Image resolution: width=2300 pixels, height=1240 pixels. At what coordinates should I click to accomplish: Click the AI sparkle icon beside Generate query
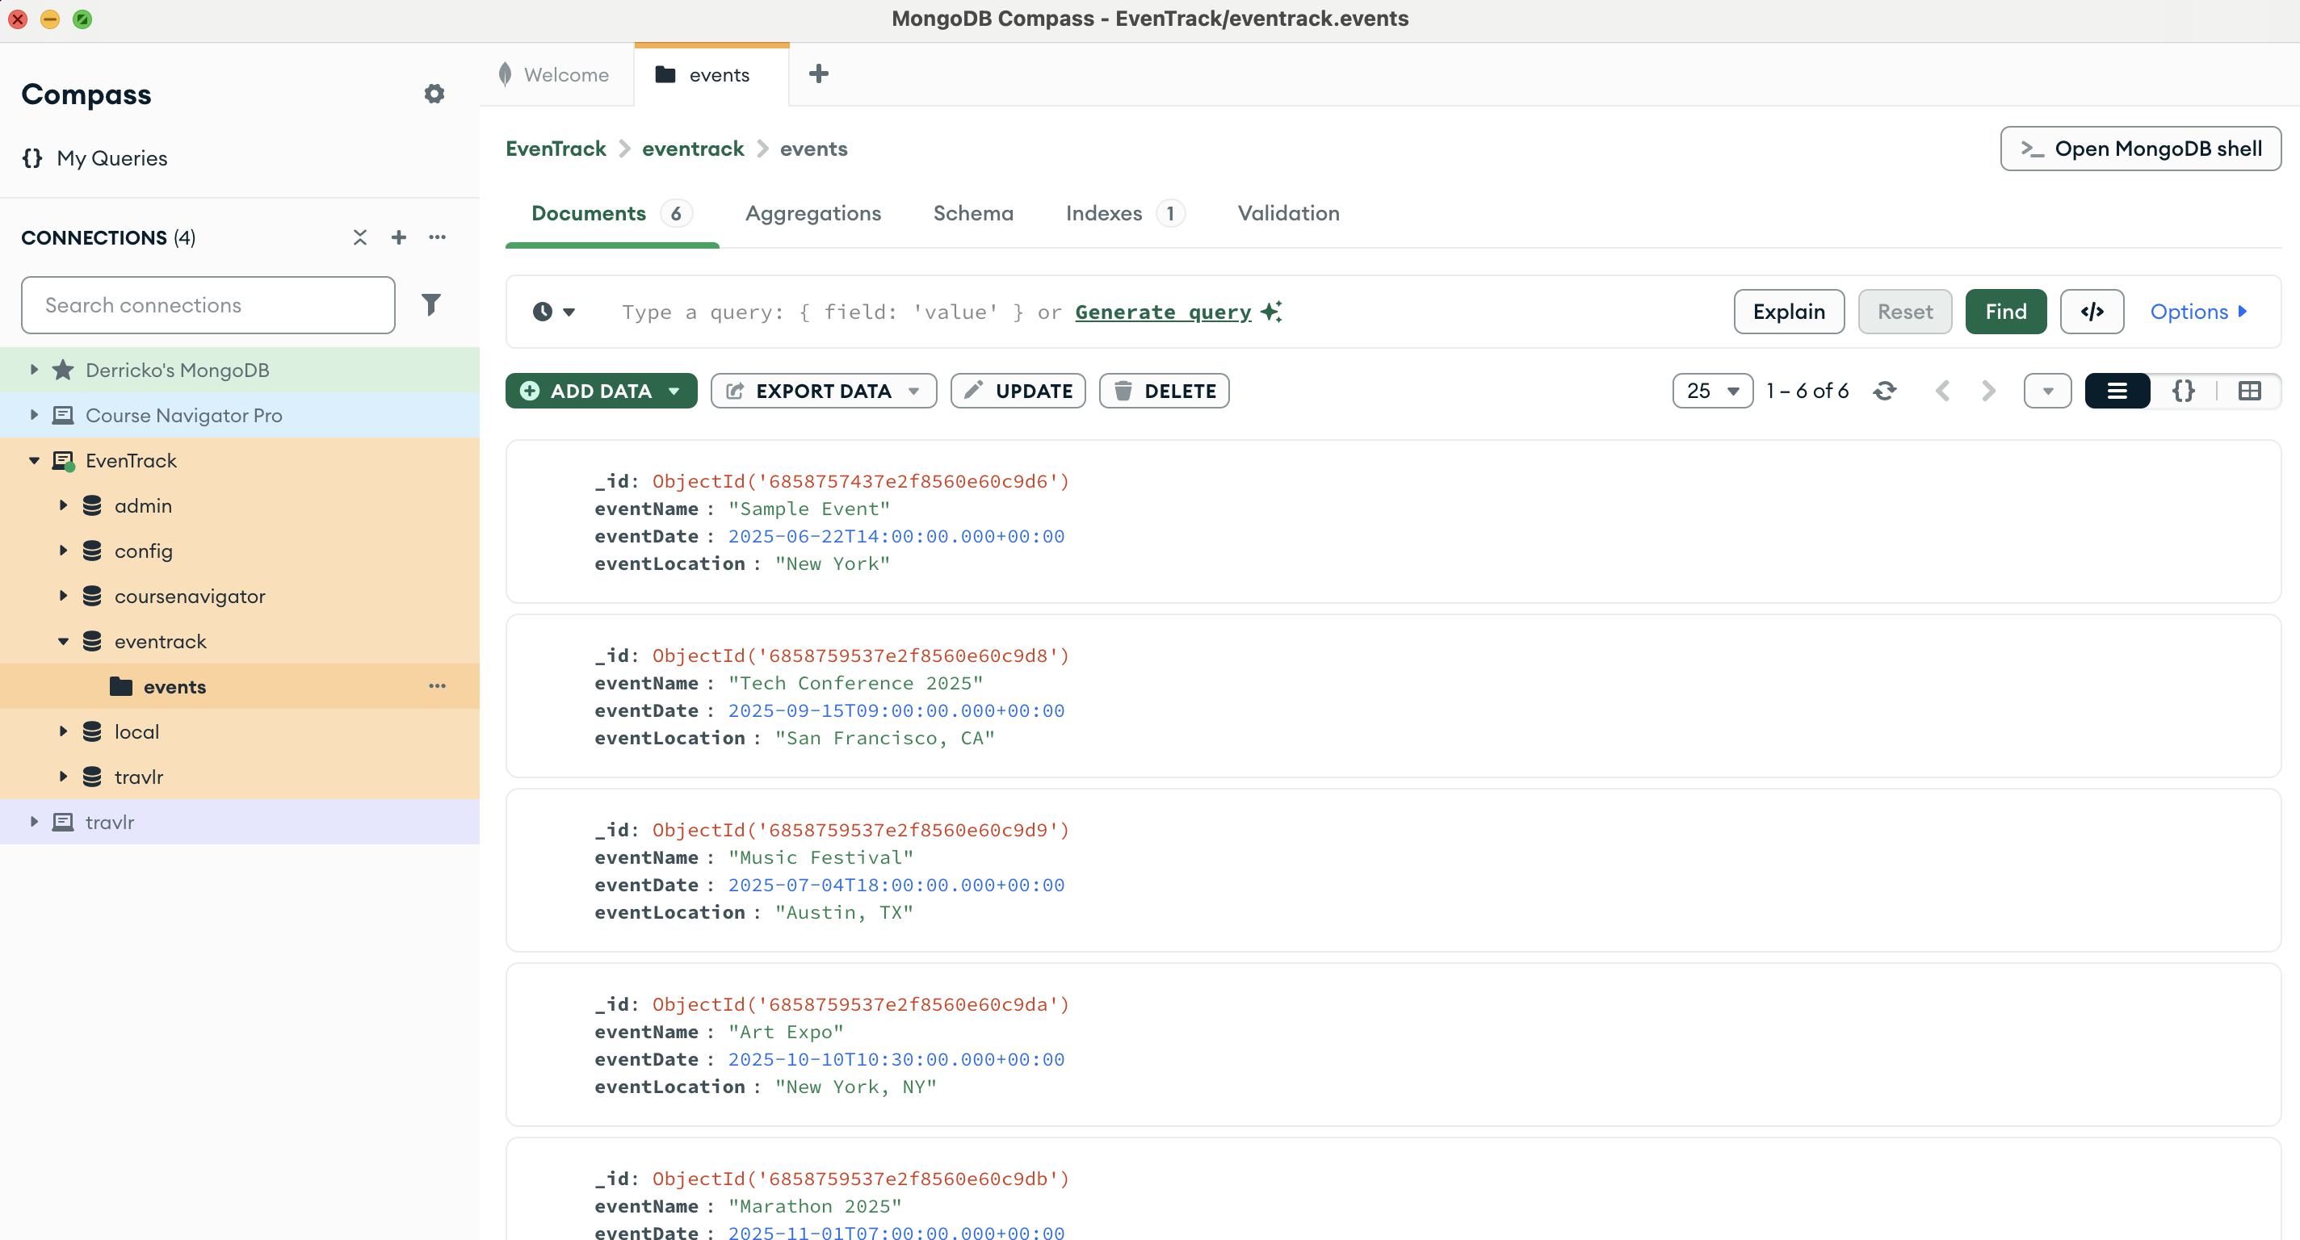click(x=1271, y=312)
